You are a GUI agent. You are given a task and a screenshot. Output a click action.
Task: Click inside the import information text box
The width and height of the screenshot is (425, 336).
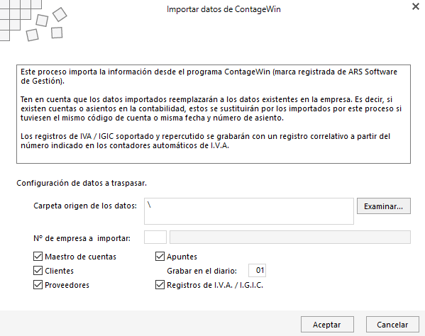point(214,114)
